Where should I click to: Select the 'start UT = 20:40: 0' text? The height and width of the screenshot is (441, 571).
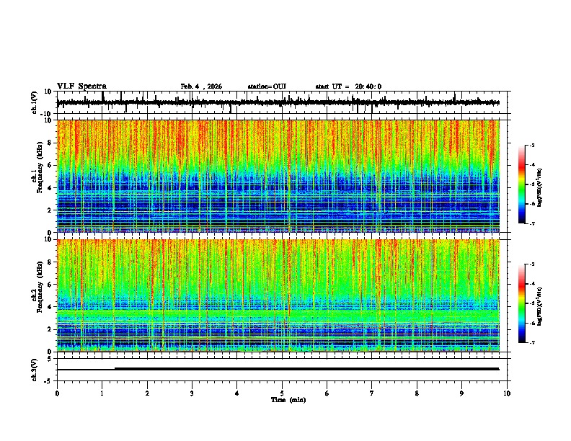(x=348, y=86)
